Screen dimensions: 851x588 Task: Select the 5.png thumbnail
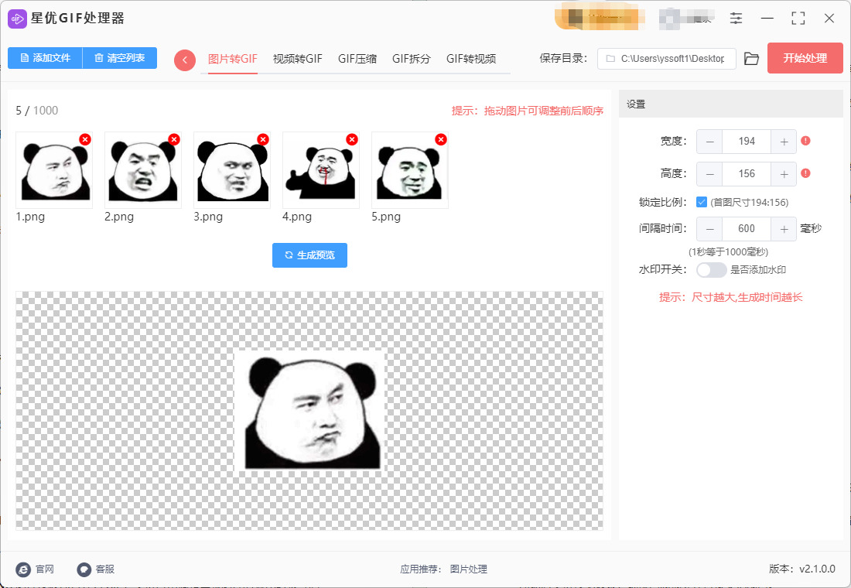[410, 170]
